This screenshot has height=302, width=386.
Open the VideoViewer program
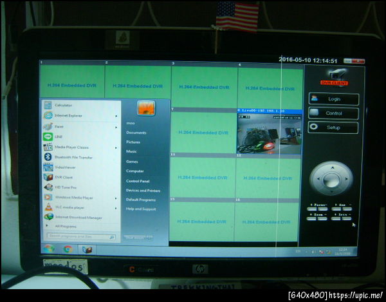[81, 167]
